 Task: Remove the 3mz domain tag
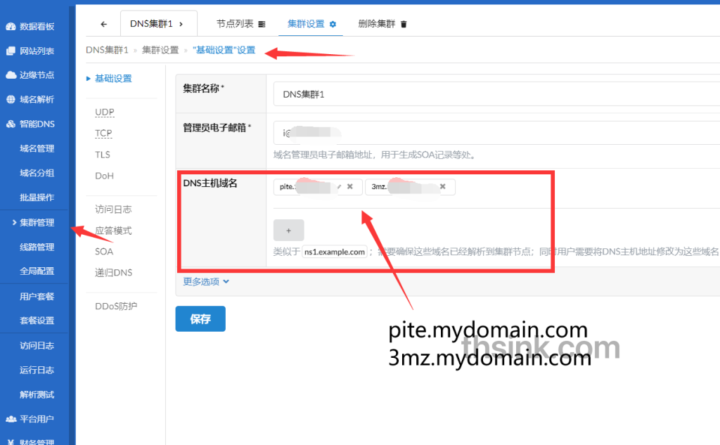click(x=444, y=187)
